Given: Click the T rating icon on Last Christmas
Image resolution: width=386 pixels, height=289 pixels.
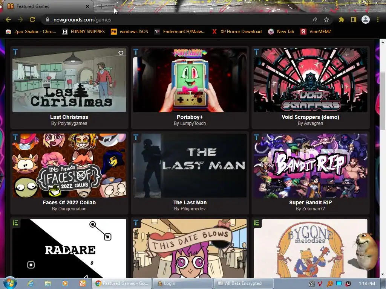Looking at the screenshot, I should tap(15, 52).
